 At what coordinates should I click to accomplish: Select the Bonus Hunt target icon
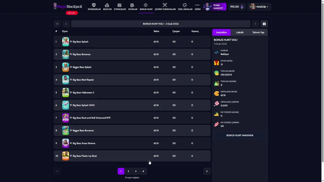(x=146, y=5)
